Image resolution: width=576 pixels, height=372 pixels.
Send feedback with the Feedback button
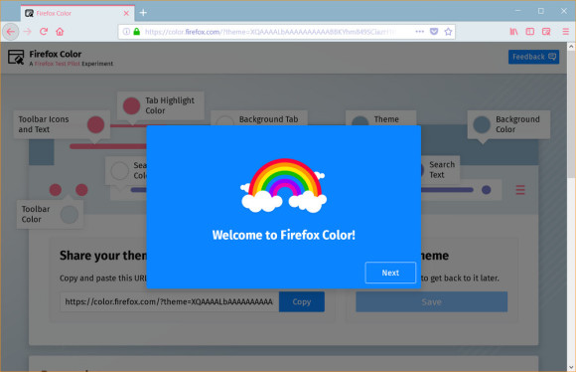[533, 57]
